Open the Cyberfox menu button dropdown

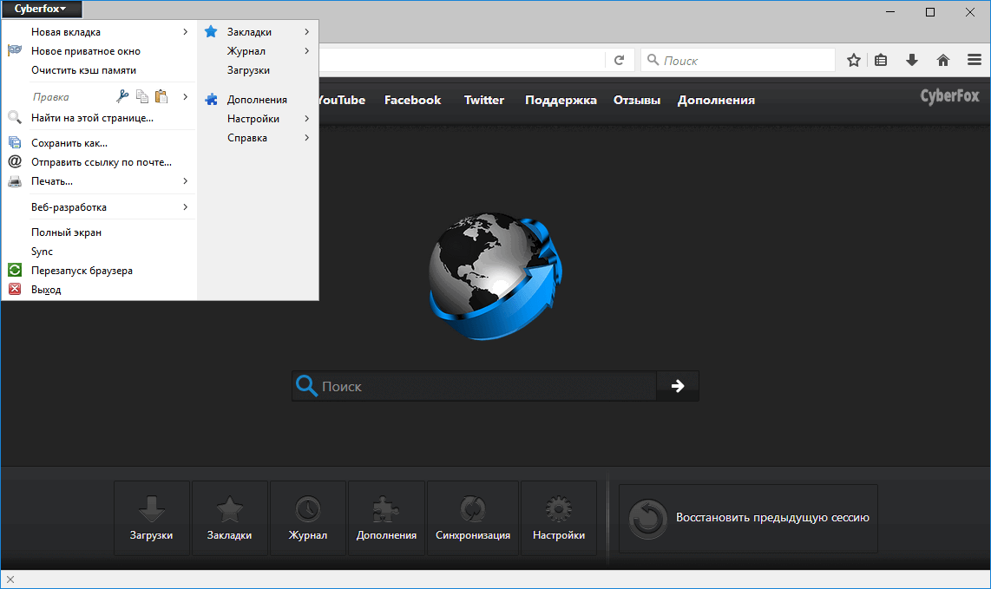coord(41,9)
